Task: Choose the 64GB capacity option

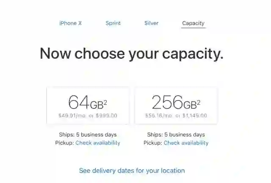Action: point(88,105)
